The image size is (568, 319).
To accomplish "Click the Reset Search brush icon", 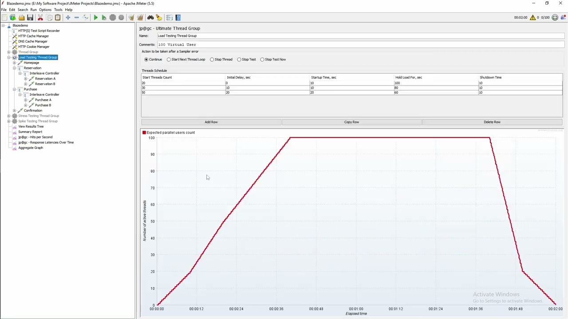I will tap(159, 18).
